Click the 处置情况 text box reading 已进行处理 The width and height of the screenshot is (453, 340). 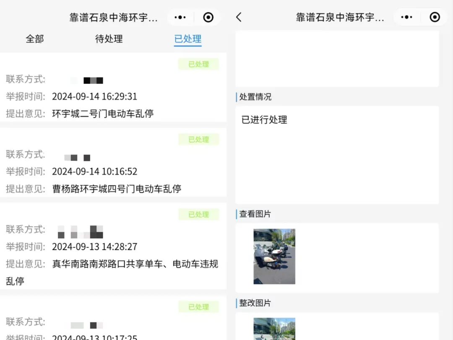[337, 154]
